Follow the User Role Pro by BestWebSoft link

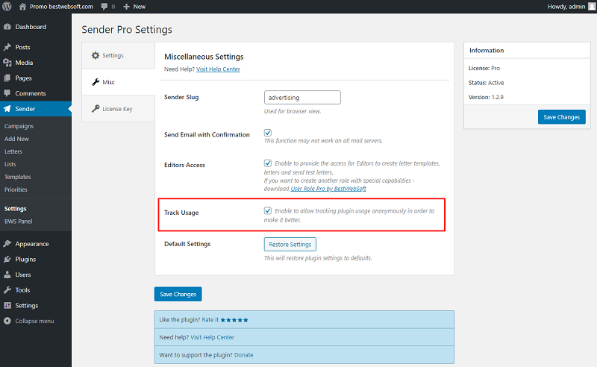328,189
